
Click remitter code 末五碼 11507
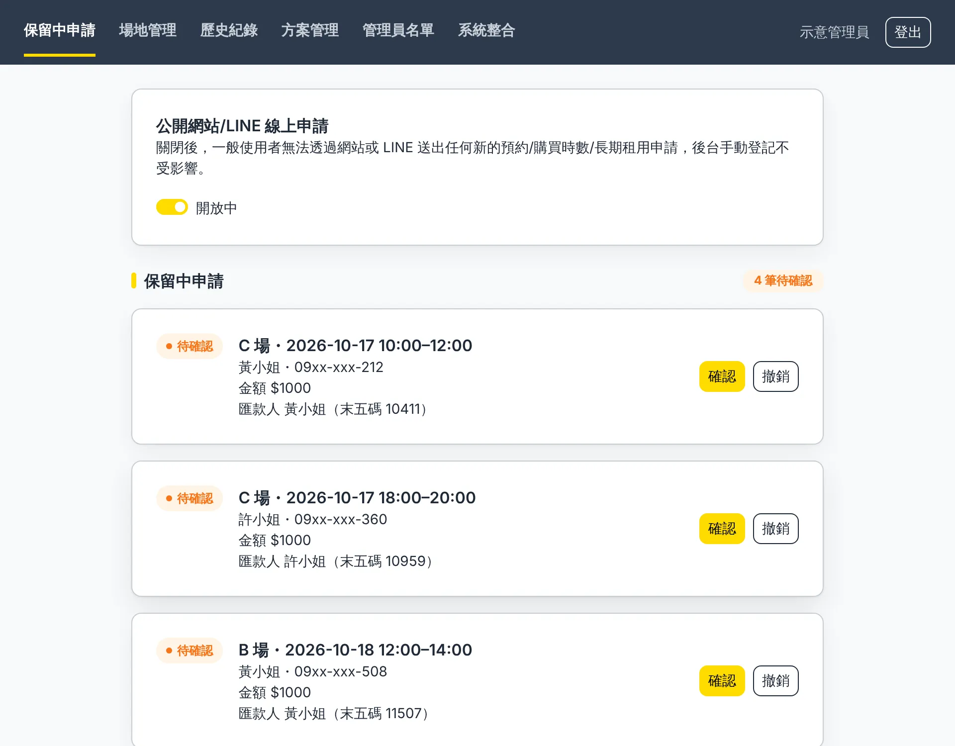(x=381, y=714)
